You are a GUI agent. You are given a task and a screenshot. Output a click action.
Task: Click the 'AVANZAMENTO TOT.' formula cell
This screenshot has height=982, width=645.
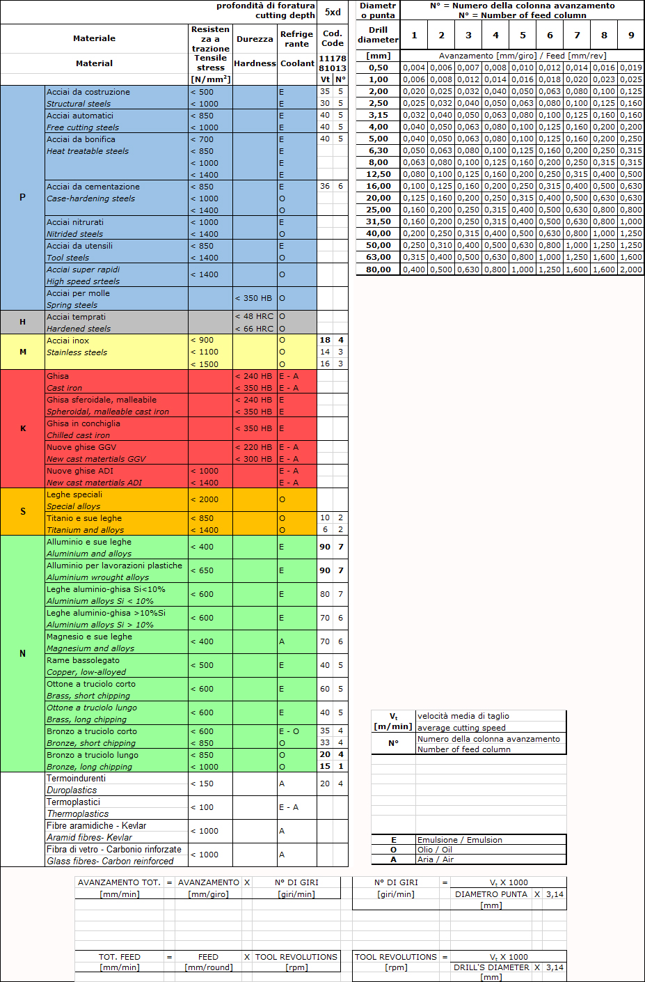click(x=119, y=882)
